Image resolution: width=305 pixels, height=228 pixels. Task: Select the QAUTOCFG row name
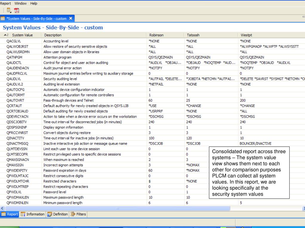15,90
